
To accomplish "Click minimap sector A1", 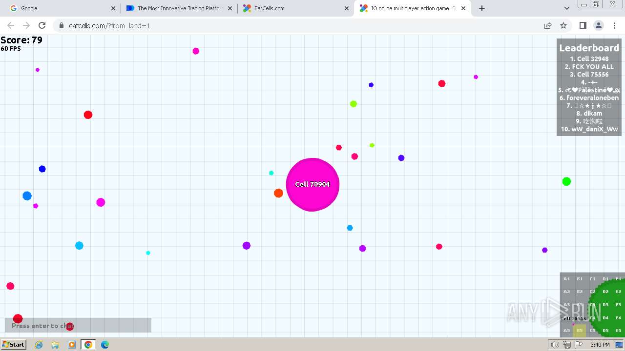I will pos(566,279).
